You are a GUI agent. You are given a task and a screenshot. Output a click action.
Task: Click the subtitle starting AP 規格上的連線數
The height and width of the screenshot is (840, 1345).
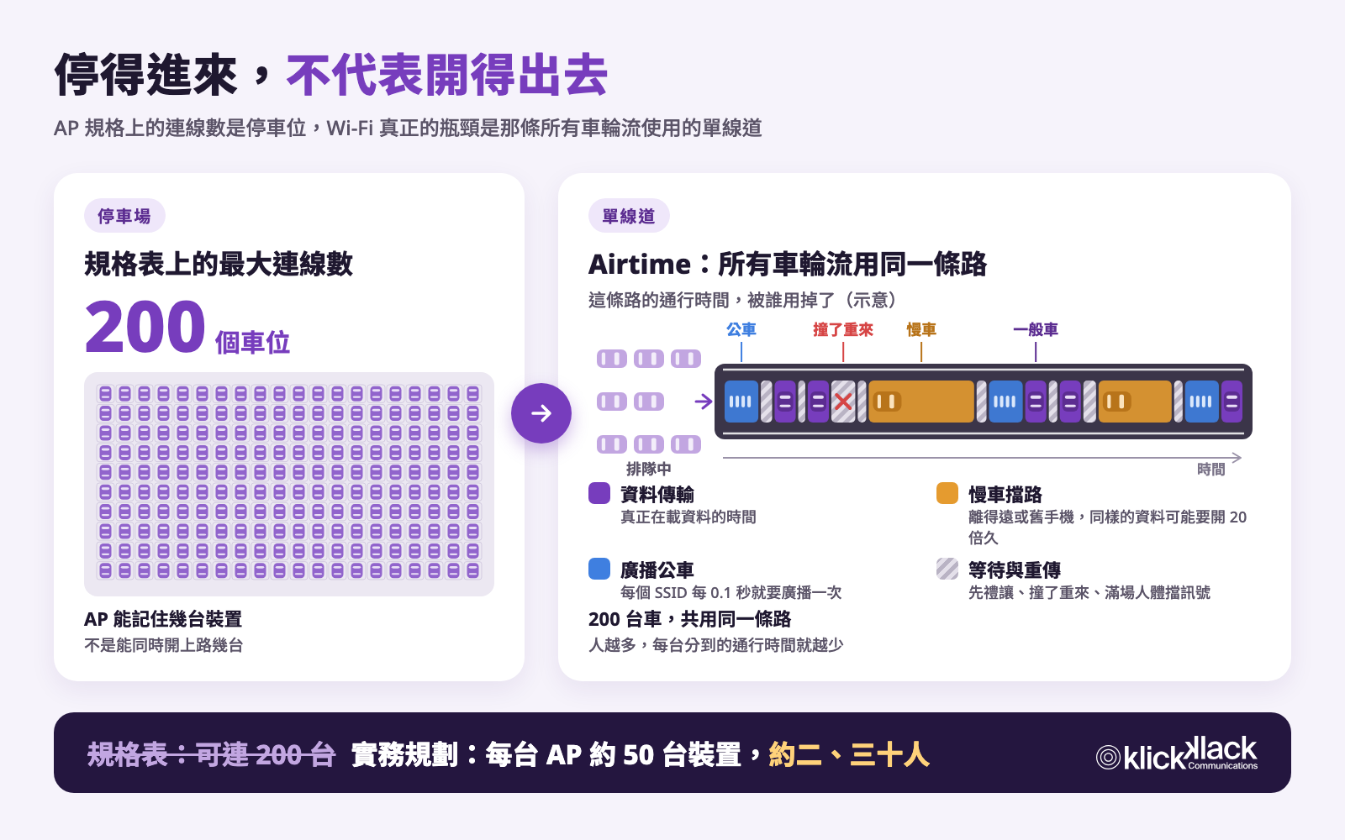tap(408, 128)
